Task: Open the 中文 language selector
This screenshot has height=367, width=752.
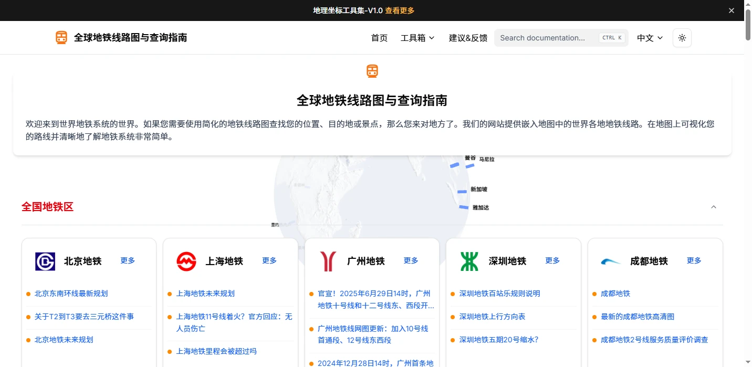Action: pos(650,38)
